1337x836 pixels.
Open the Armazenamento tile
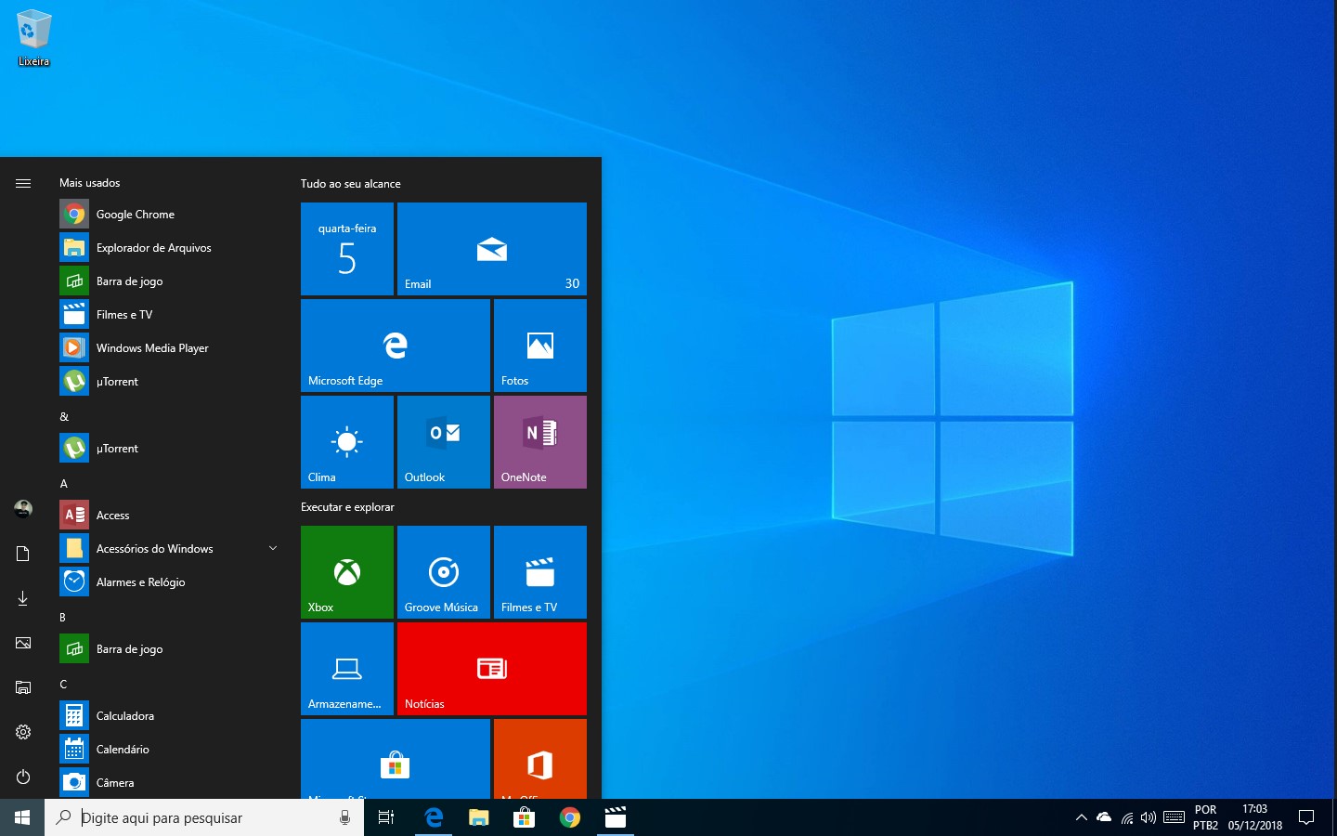point(347,669)
